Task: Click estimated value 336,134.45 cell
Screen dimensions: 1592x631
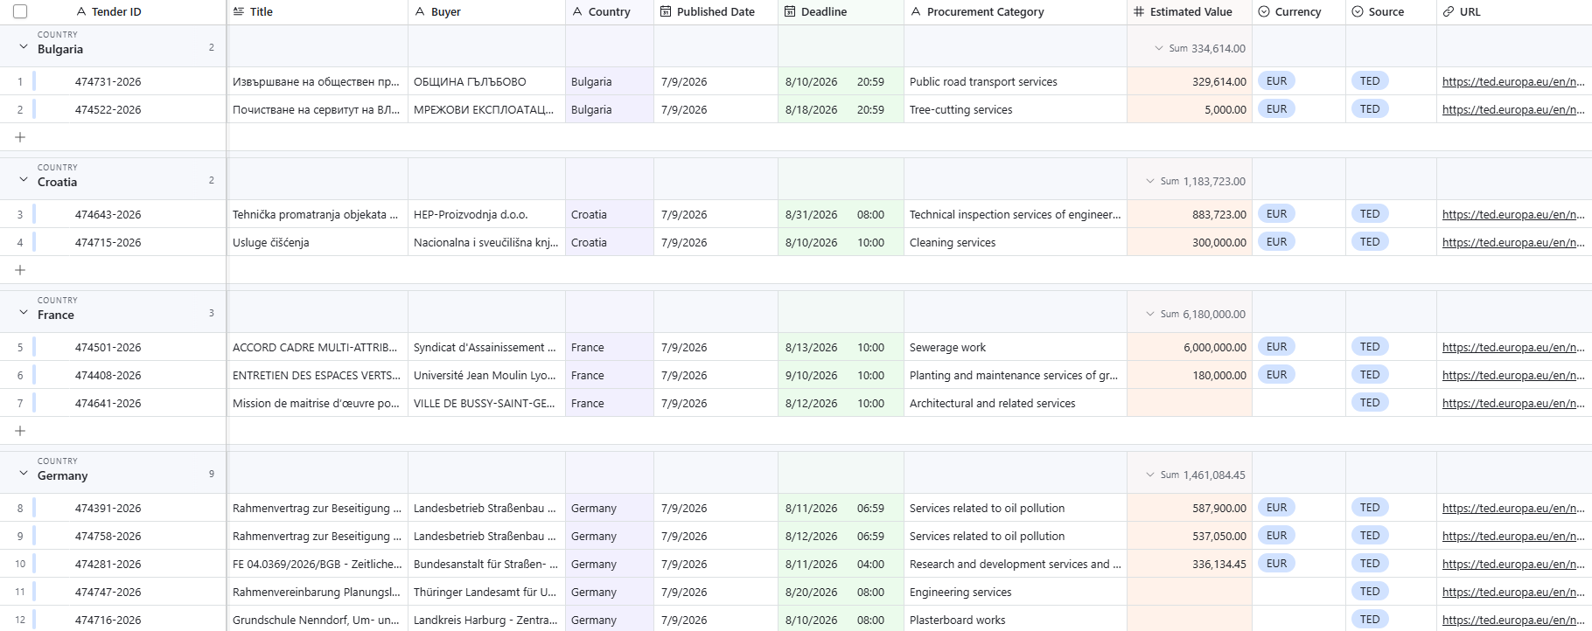Action: (1190, 565)
